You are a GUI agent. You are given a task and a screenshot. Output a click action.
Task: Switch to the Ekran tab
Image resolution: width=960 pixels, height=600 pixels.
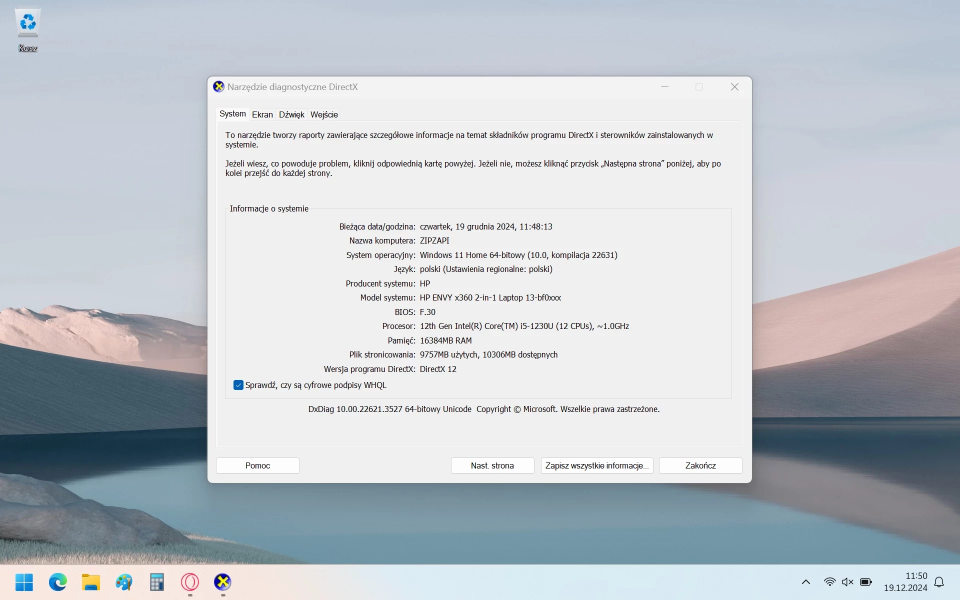coord(262,114)
